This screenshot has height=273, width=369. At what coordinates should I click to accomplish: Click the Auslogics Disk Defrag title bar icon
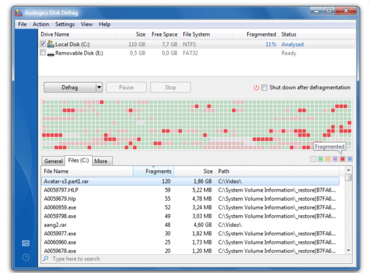19,12
